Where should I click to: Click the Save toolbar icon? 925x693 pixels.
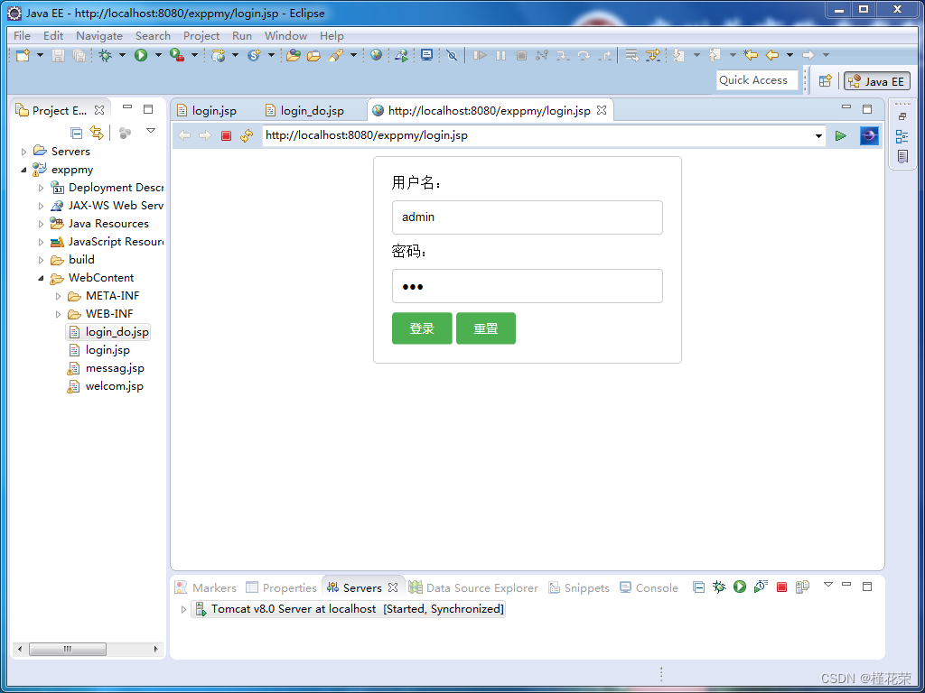57,55
